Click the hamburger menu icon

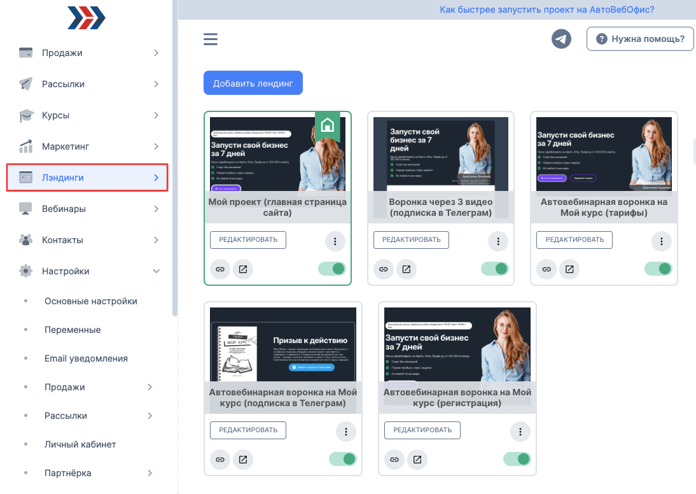[211, 39]
